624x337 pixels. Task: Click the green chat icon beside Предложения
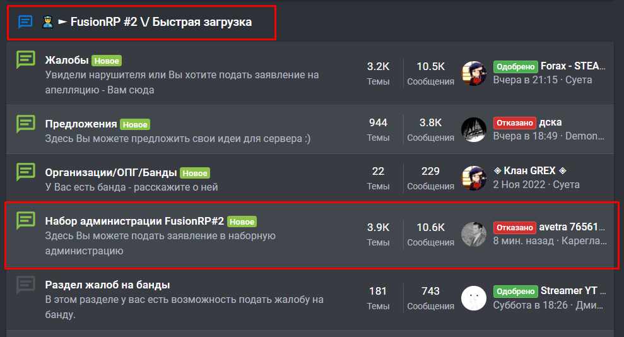click(x=25, y=123)
